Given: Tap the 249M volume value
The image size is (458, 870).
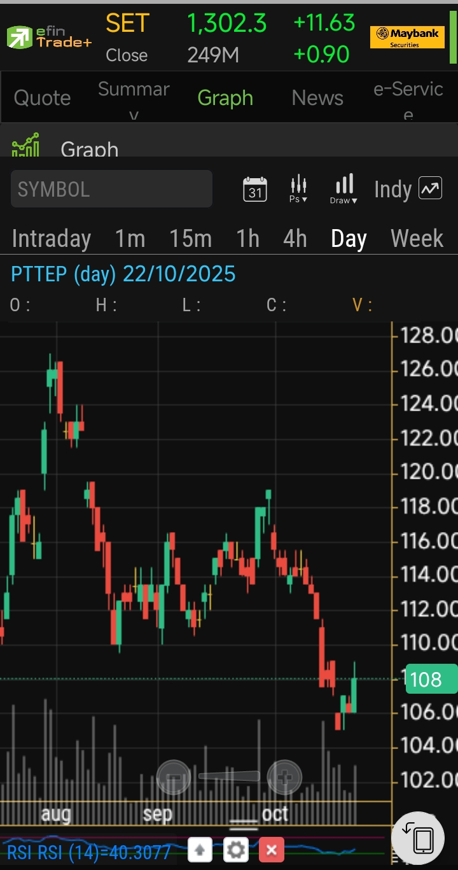Looking at the screenshot, I should [x=213, y=55].
